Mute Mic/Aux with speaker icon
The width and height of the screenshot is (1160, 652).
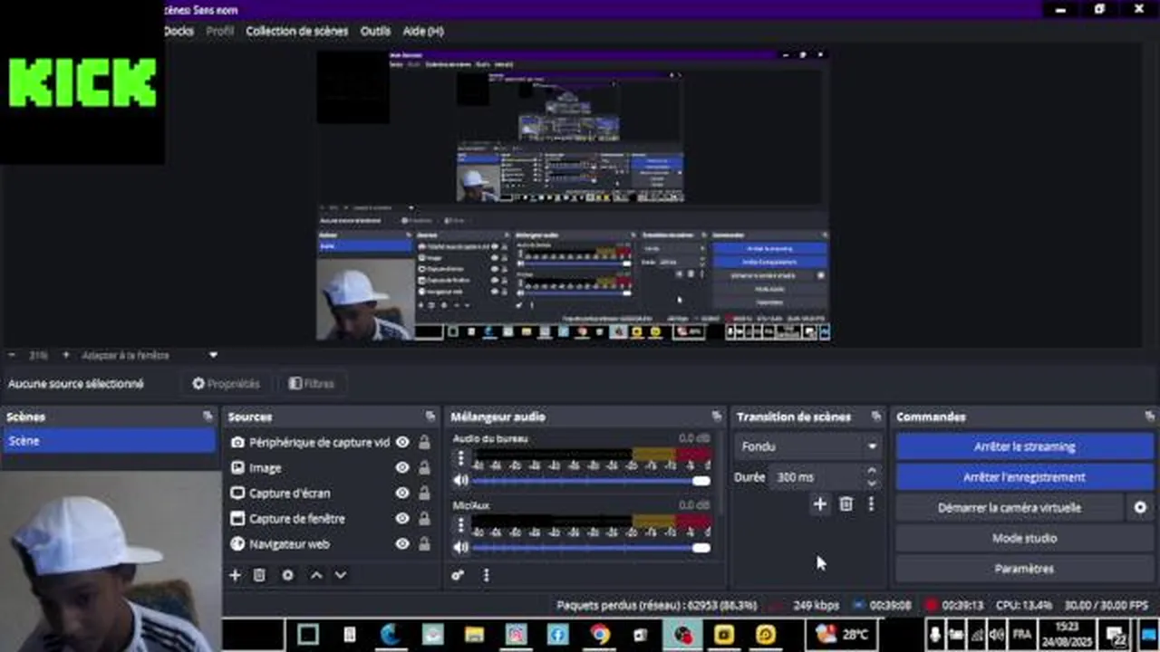461,547
